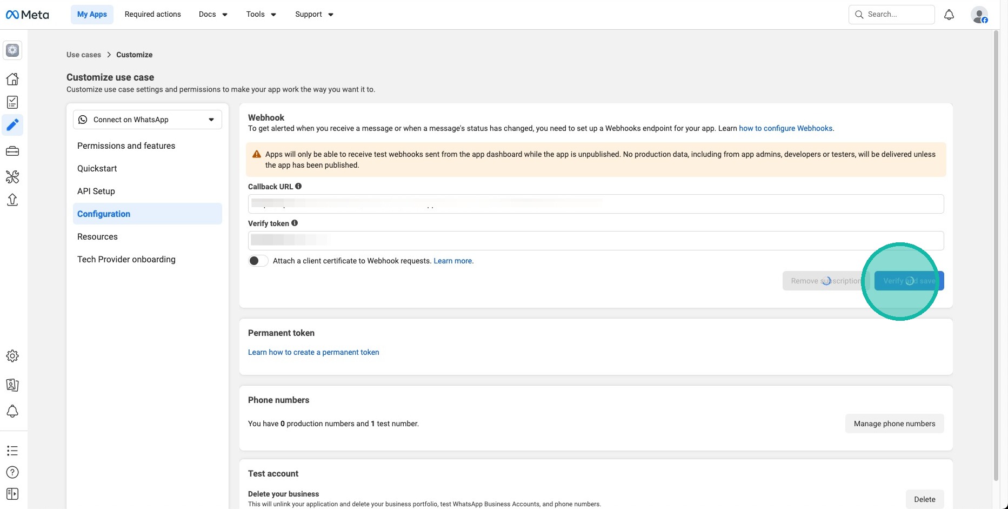Screen dimensions: 1008x509
Task: Open the Support dropdown menu
Action: coord(314,15)
